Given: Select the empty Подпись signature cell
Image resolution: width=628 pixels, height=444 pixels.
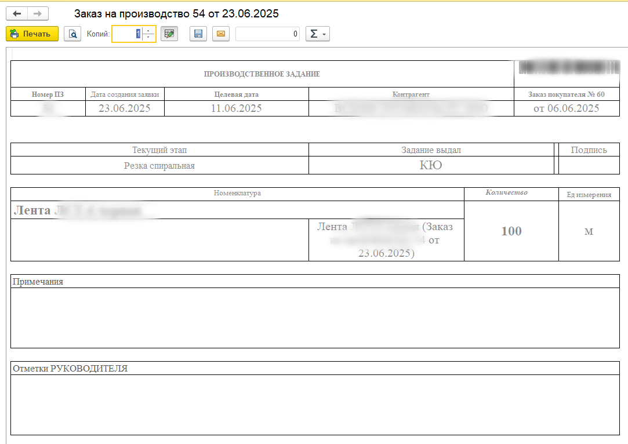Looking at the screenshot, I should [589, 166].
